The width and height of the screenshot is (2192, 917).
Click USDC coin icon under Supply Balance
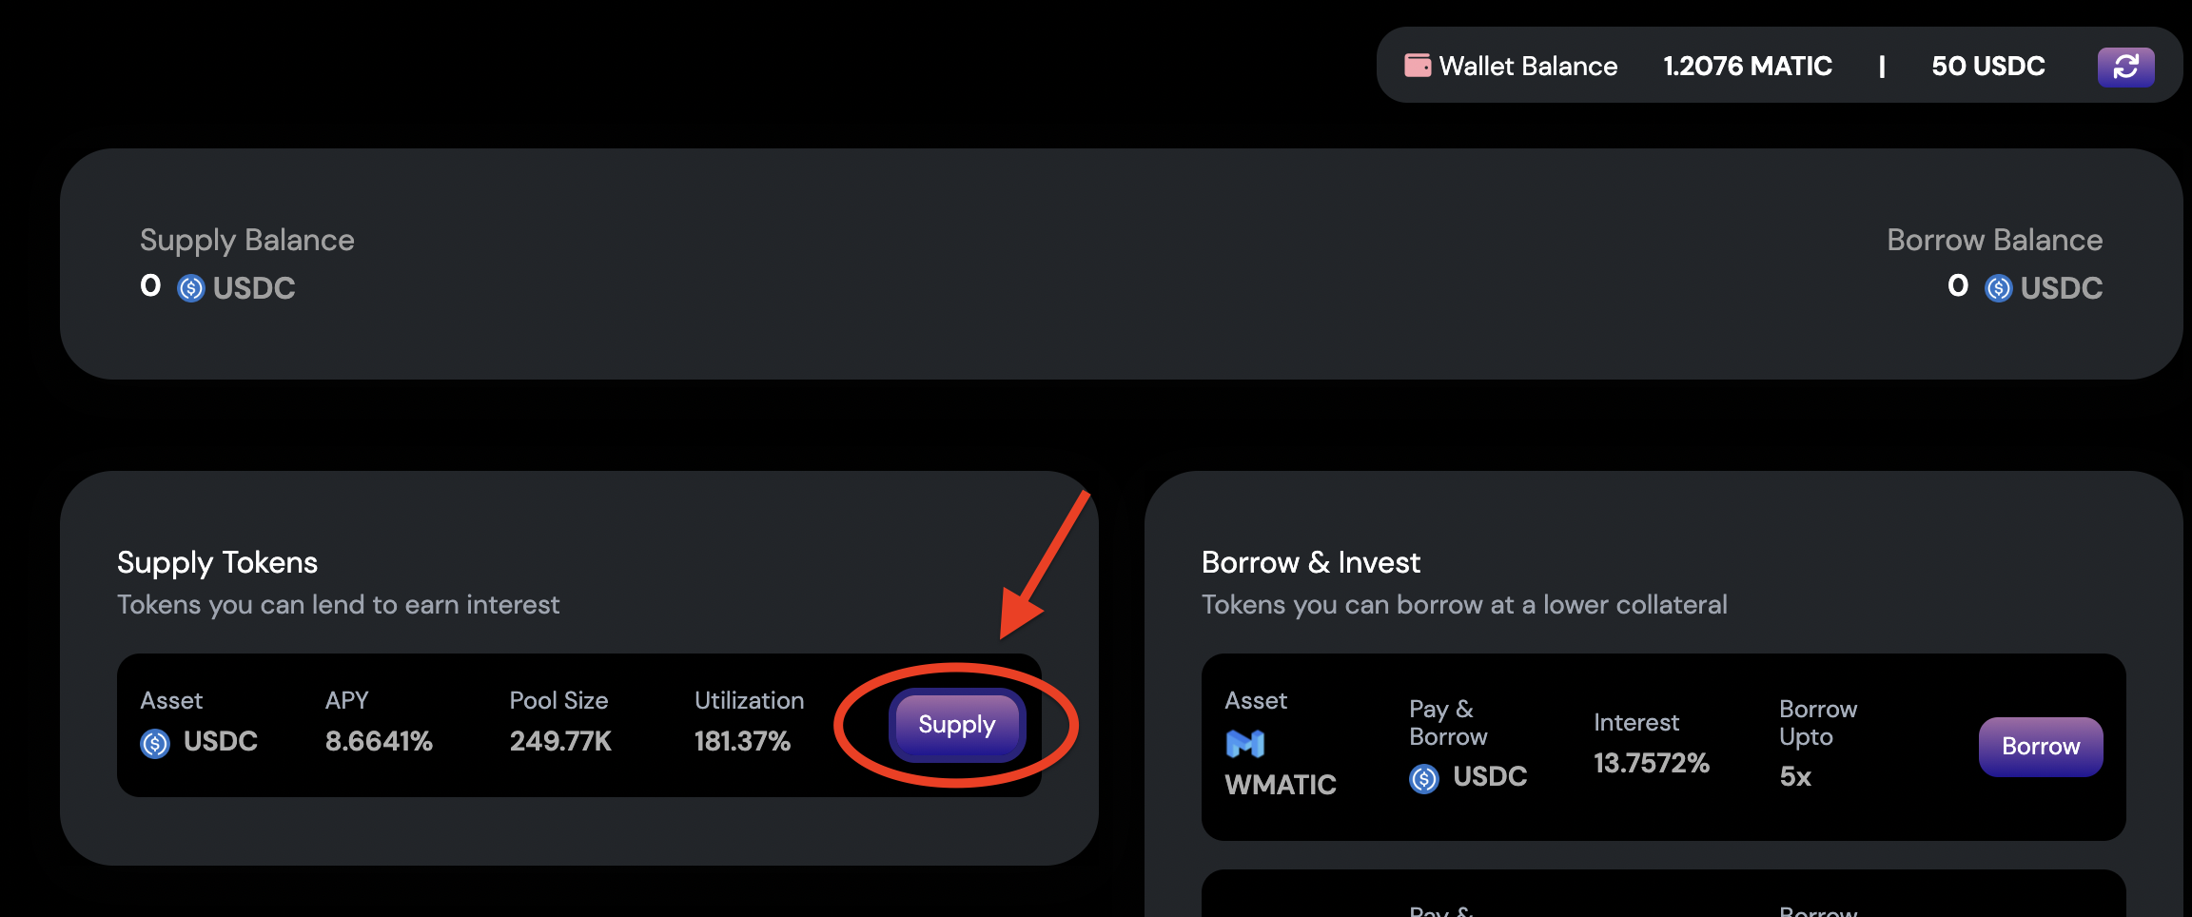tap(191, 288)
